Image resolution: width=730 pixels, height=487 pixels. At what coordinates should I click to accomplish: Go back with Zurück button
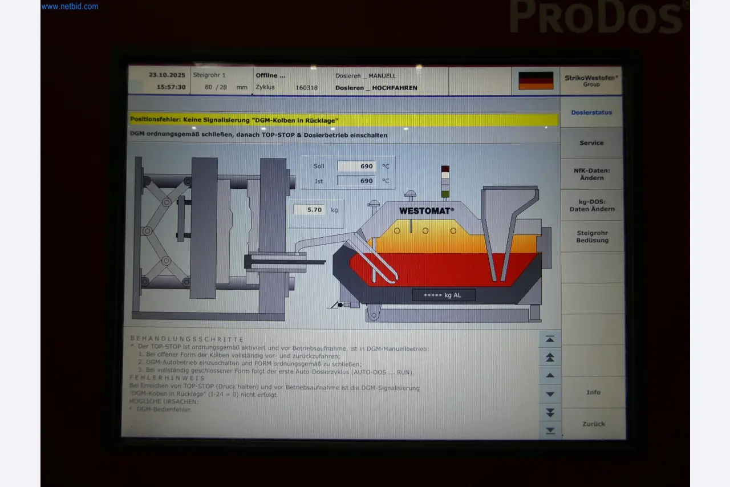coord(593,424)
